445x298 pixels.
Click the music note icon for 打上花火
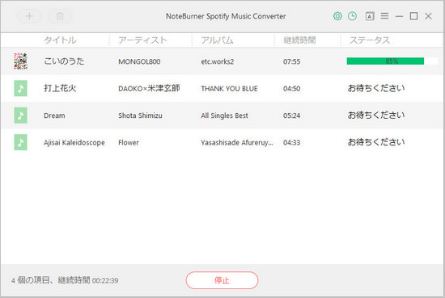[20, 88]
